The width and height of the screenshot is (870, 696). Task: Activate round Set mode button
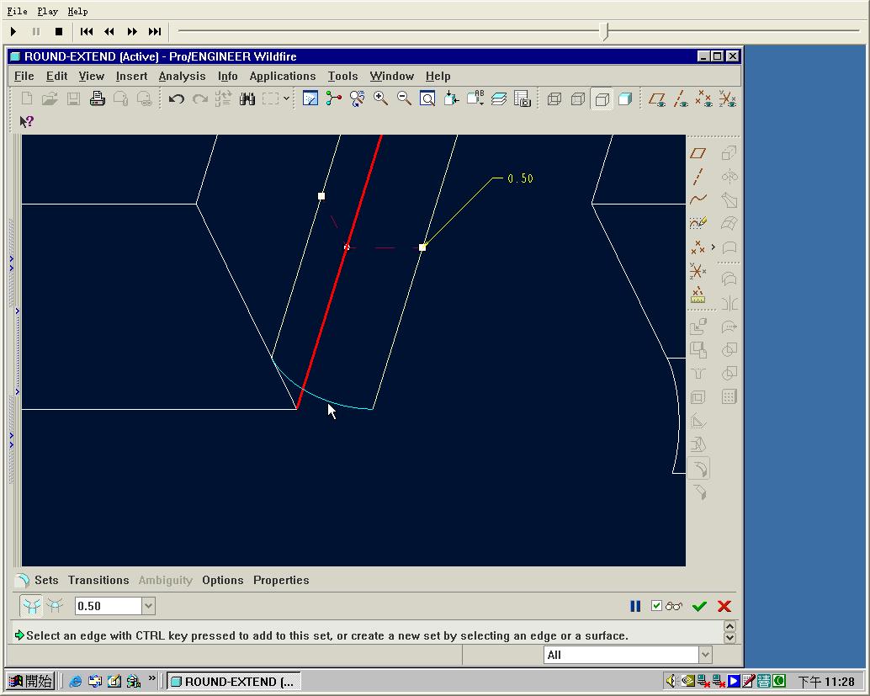click(31, 606)
